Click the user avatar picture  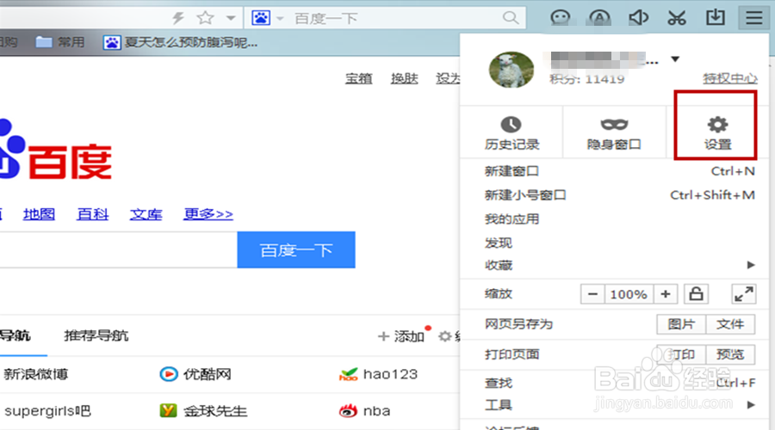[x=511, y=70]
